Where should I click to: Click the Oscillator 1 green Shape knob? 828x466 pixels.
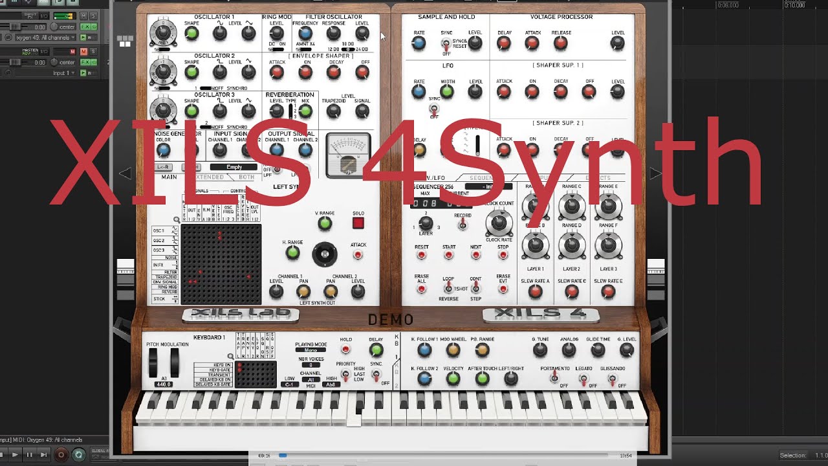tap(191, 33)
